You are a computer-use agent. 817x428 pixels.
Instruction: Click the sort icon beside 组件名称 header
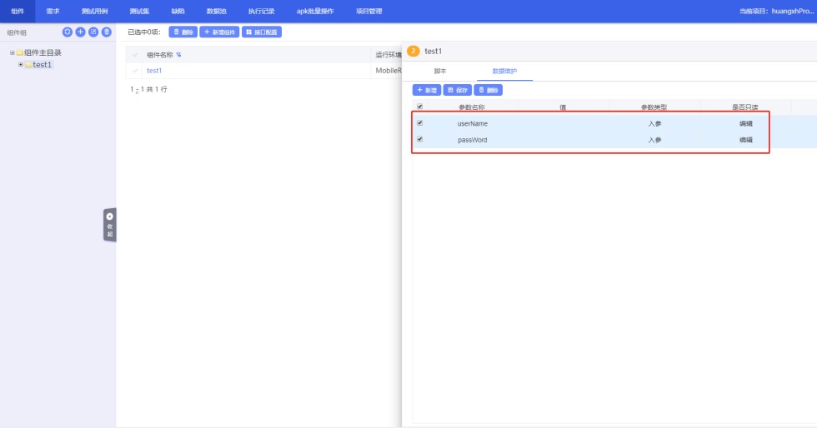click(178, 55)
